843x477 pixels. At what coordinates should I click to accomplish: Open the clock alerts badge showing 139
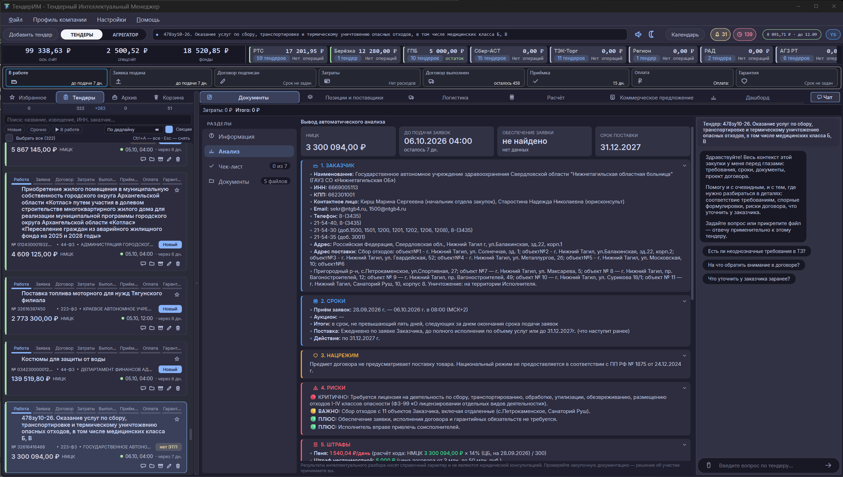pyautogui.click(x=744, y=34)
